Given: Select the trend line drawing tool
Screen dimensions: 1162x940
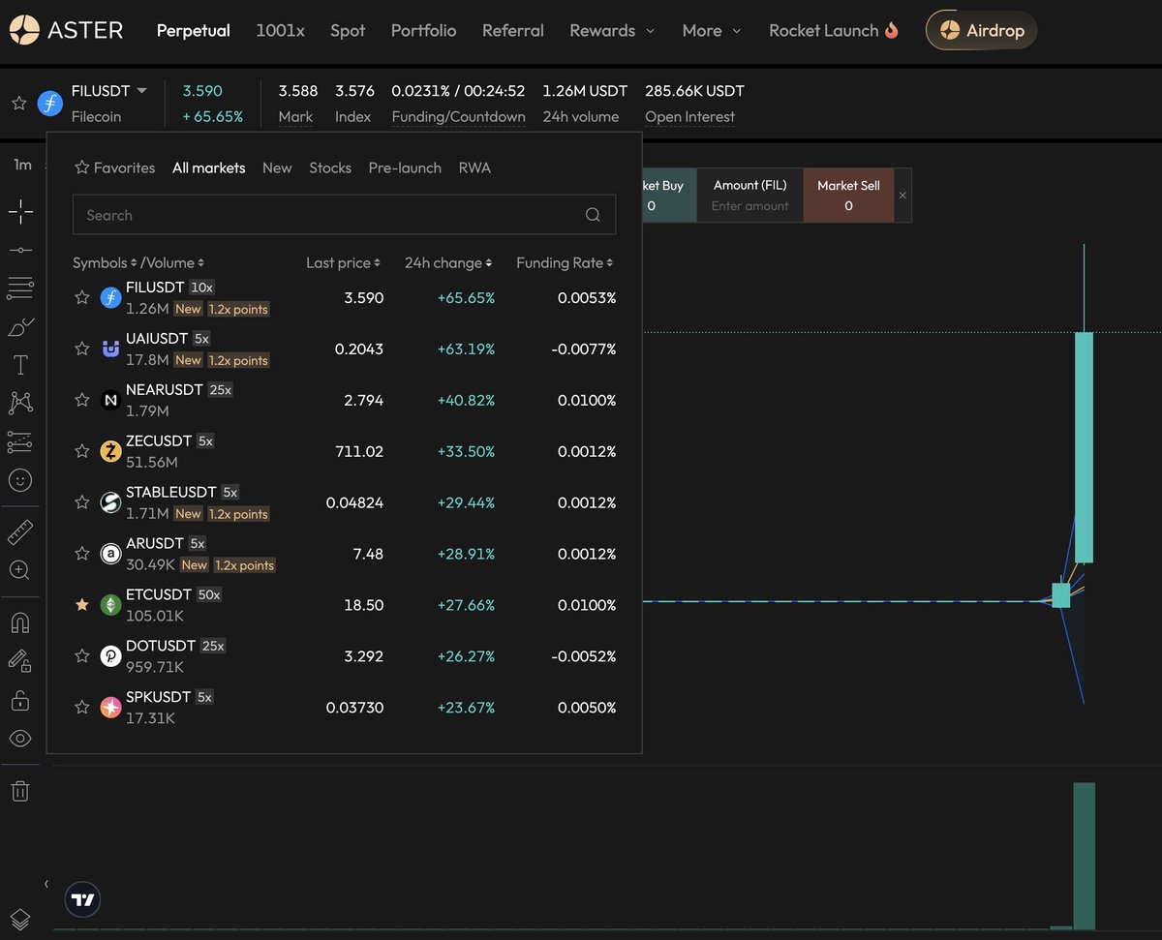Looking at the screenshot, I should click(x=20, y=250).
